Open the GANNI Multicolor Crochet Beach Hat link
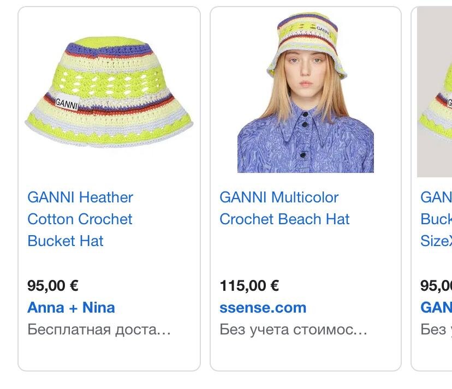The height and width of the screenshot is (389, 452). pos(284,208)
